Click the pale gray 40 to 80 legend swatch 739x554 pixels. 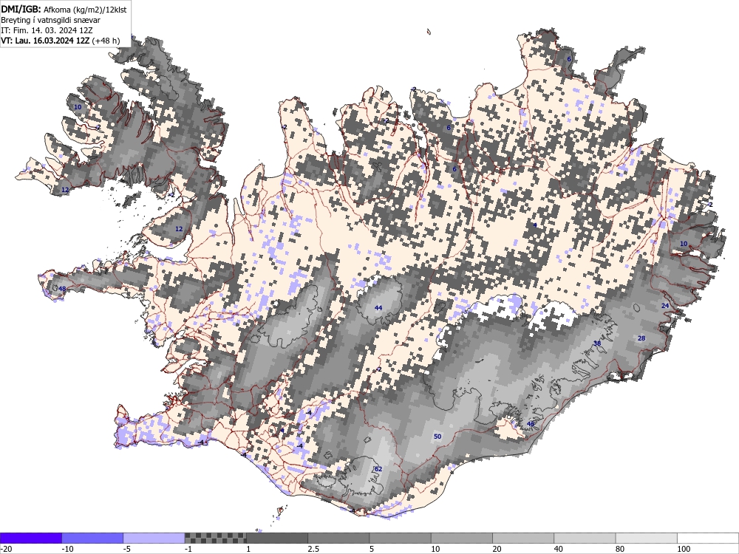(585, 538)
